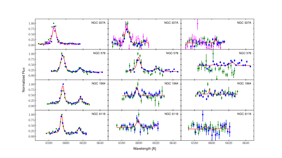This screenshot has height=158, width=282.
Task: Select the "6620" tick under the middle column
Action: (x=156, y=143)
